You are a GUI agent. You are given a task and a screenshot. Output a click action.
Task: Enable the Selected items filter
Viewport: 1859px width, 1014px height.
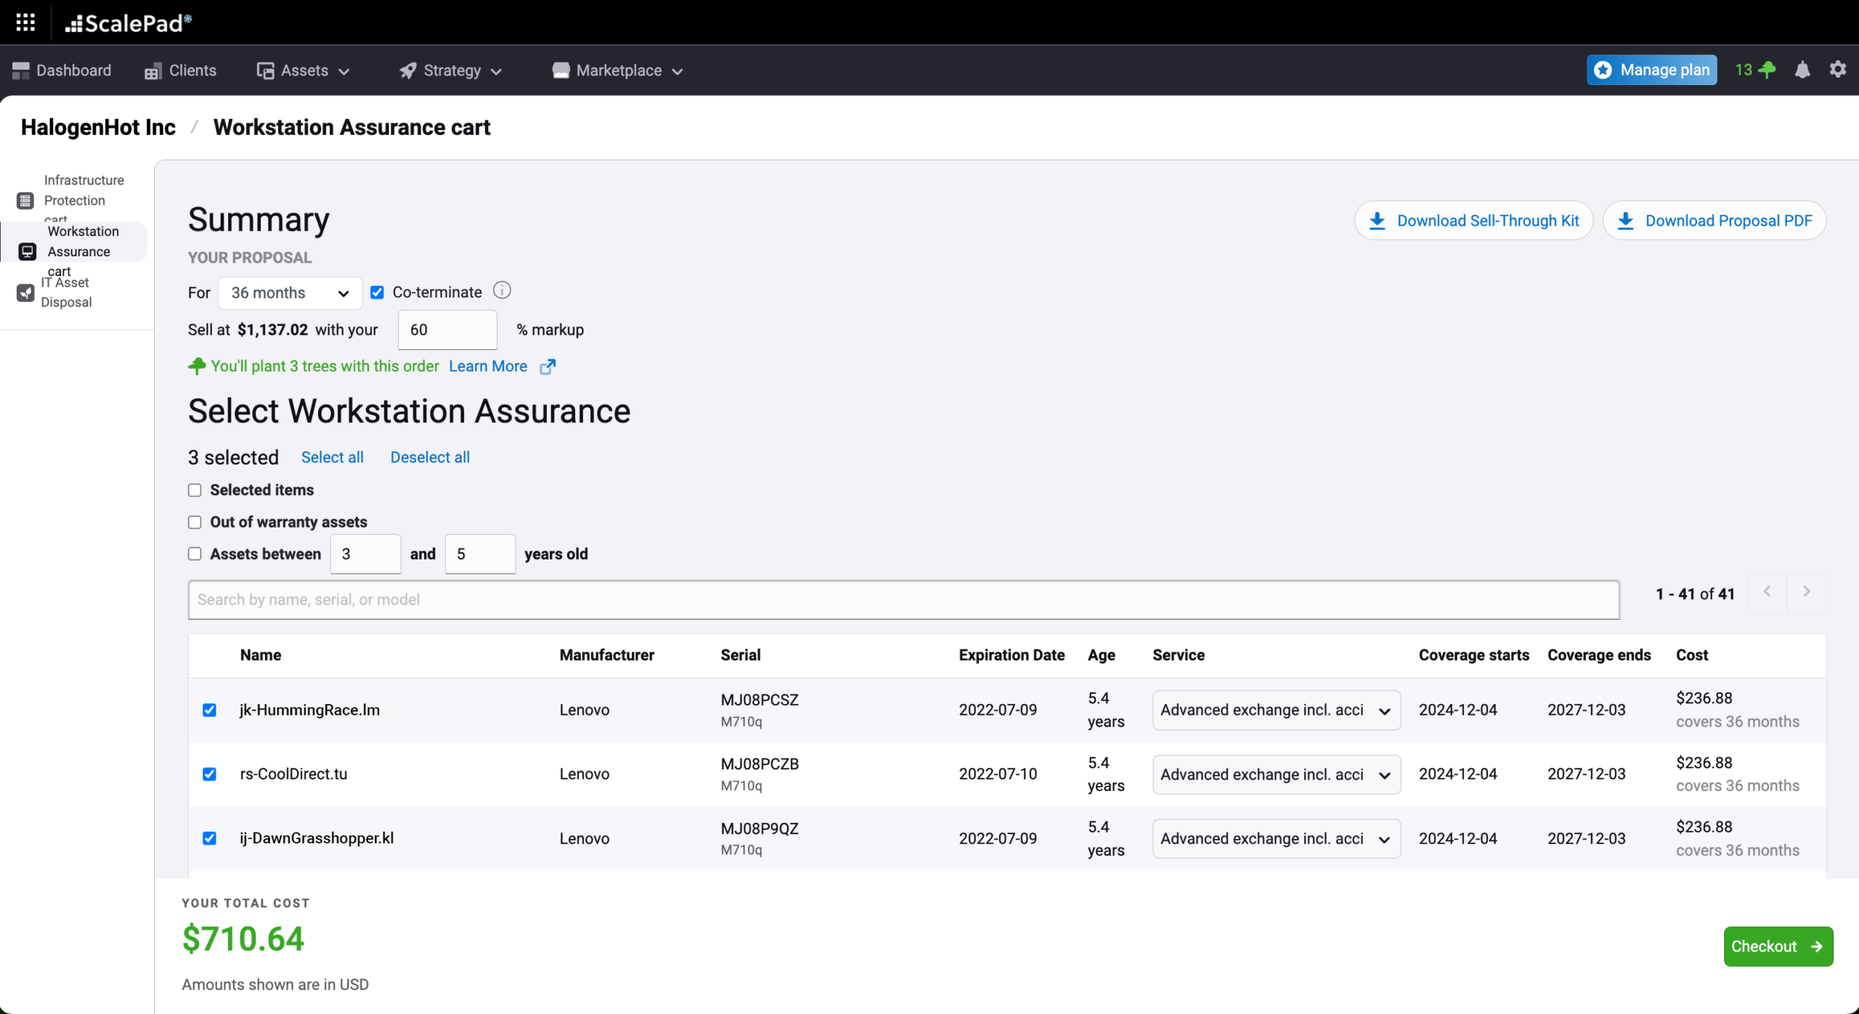[x=195, y=490]
